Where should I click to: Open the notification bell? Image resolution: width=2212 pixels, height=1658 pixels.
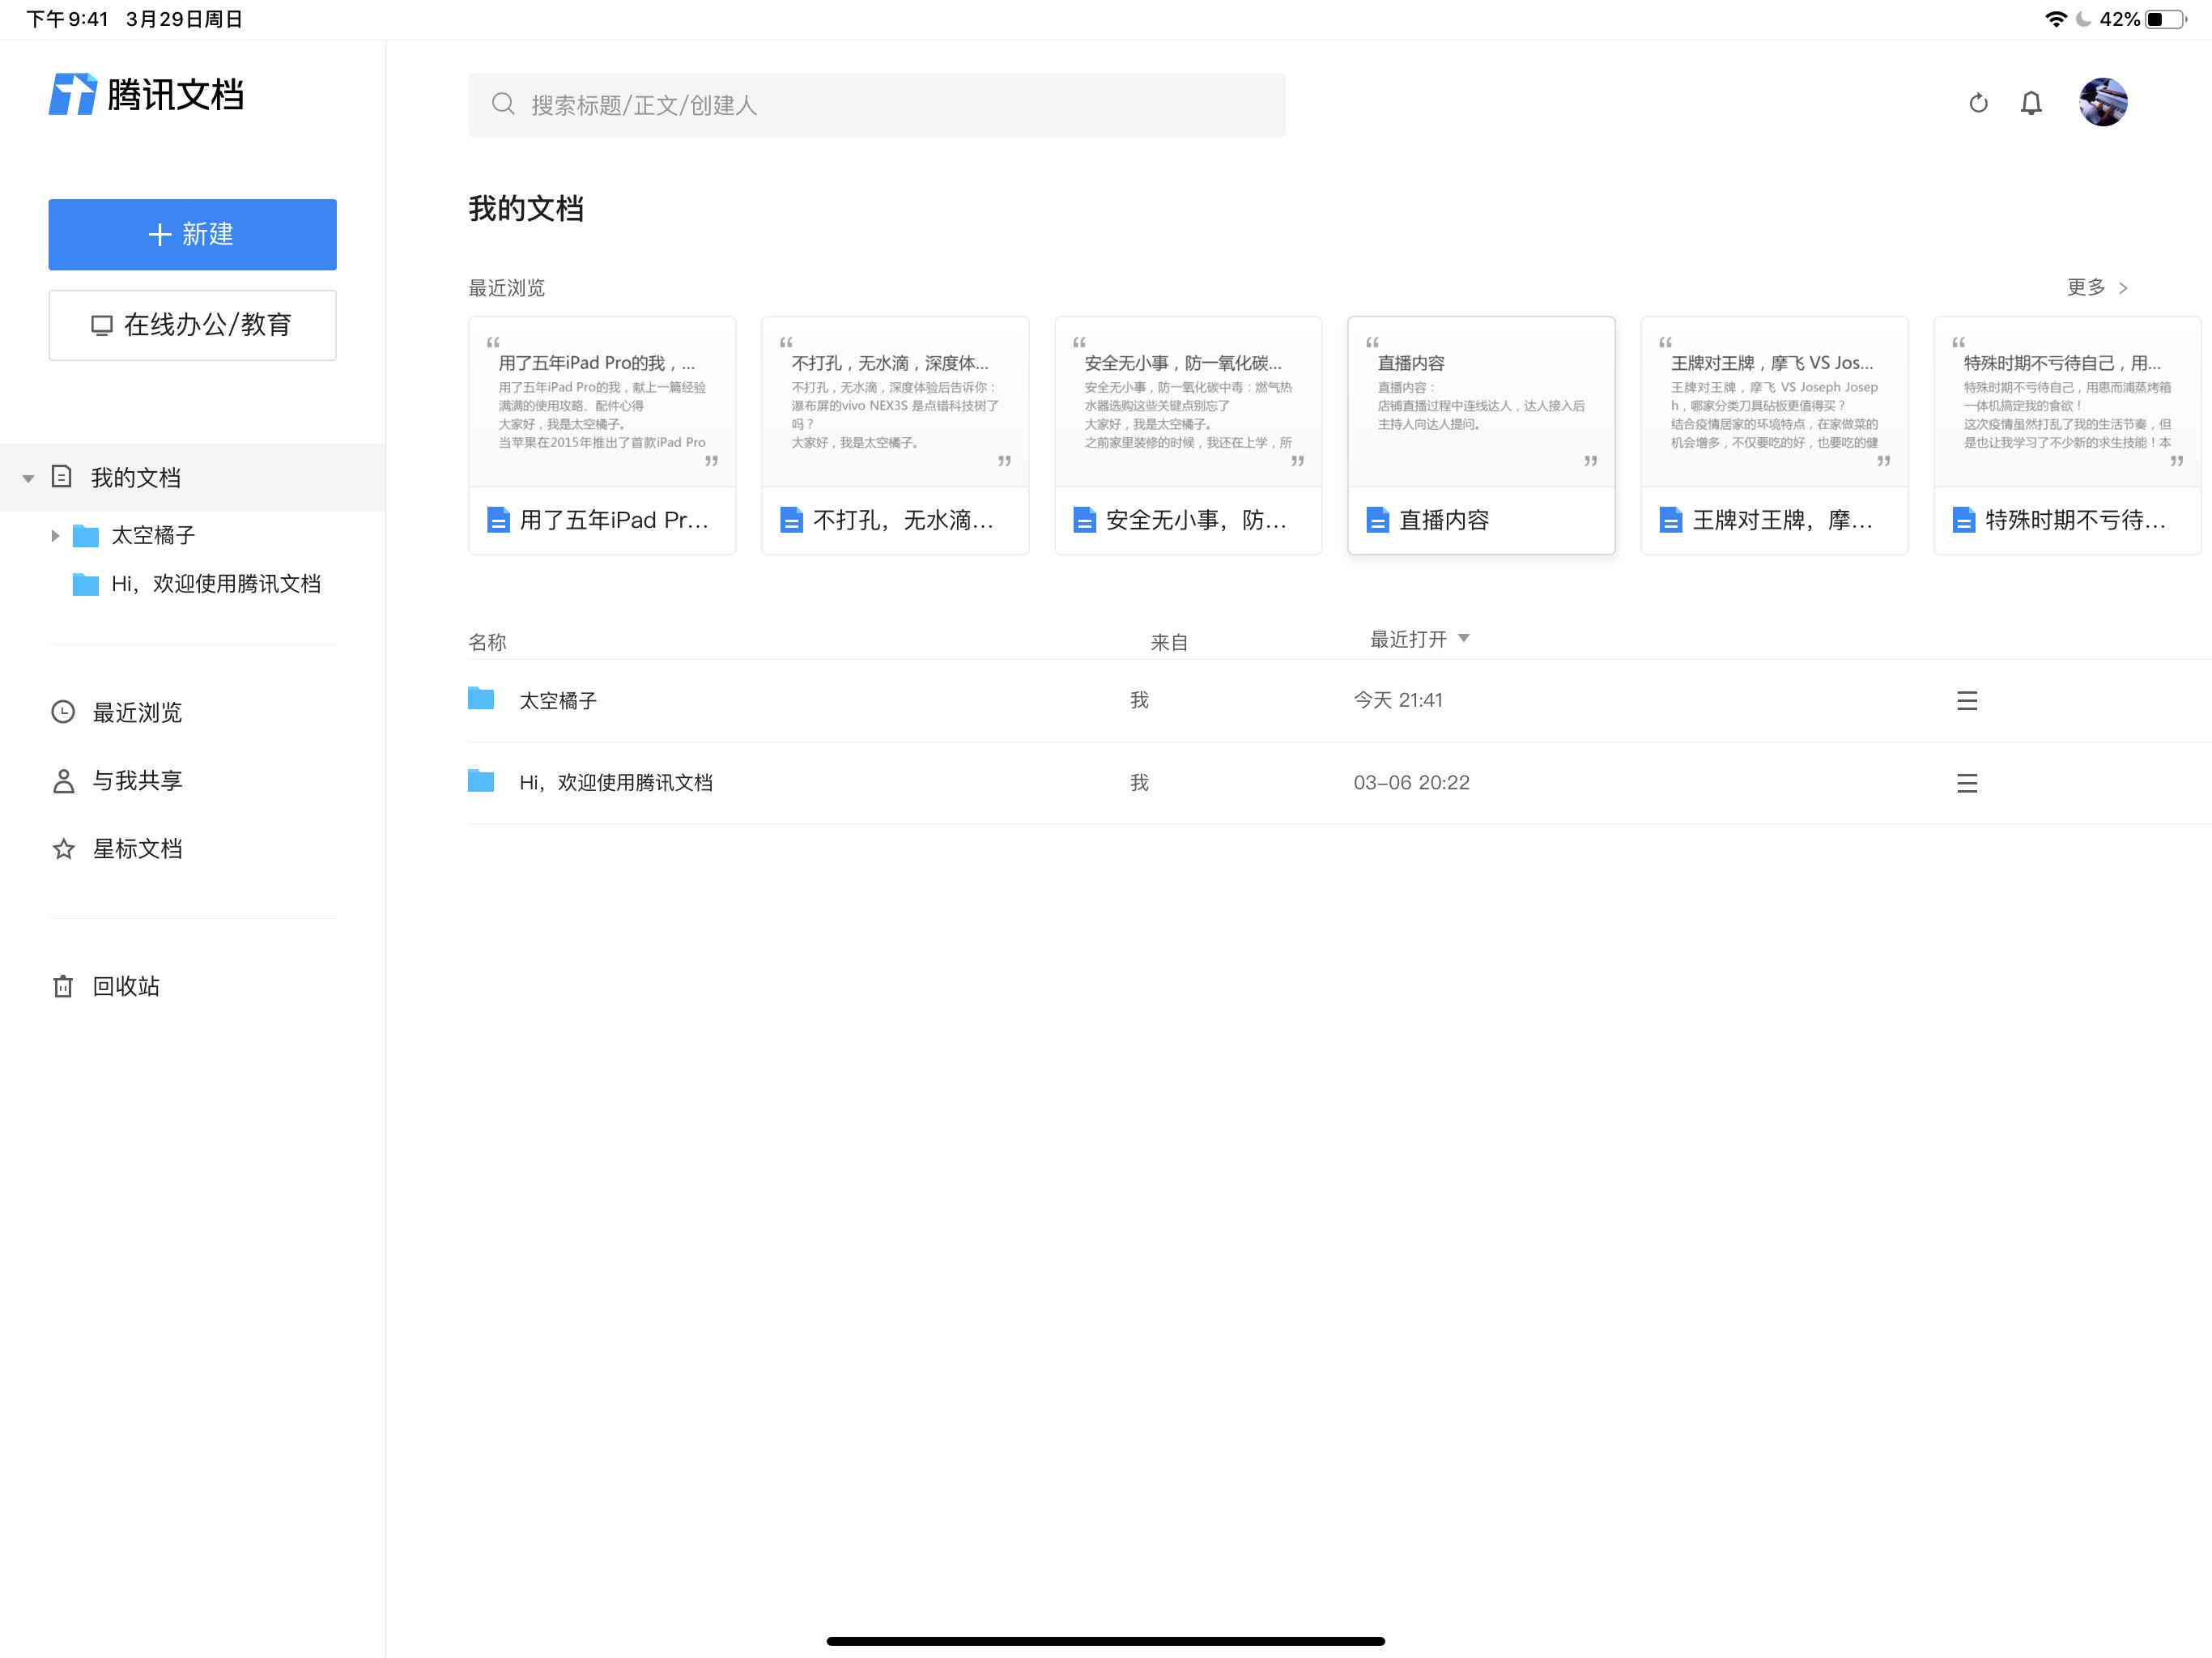(x=2031, y=103)
